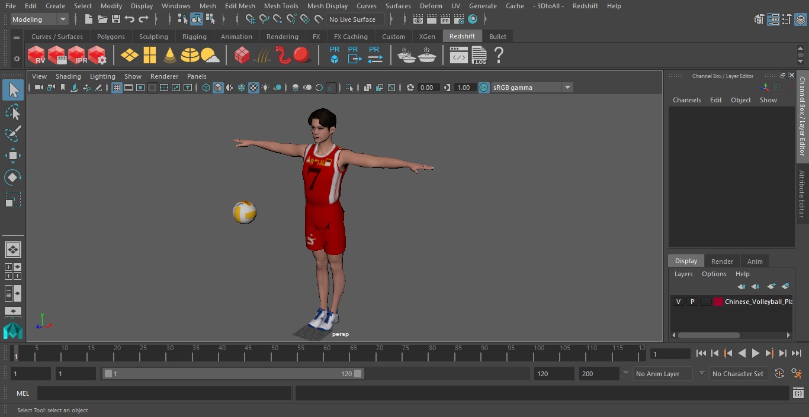The image size is (809, 417).
Task: Activate the Lasso select tool
Action: 13,112
